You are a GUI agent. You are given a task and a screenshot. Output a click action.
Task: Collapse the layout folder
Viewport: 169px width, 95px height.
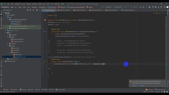click(8, 37)
